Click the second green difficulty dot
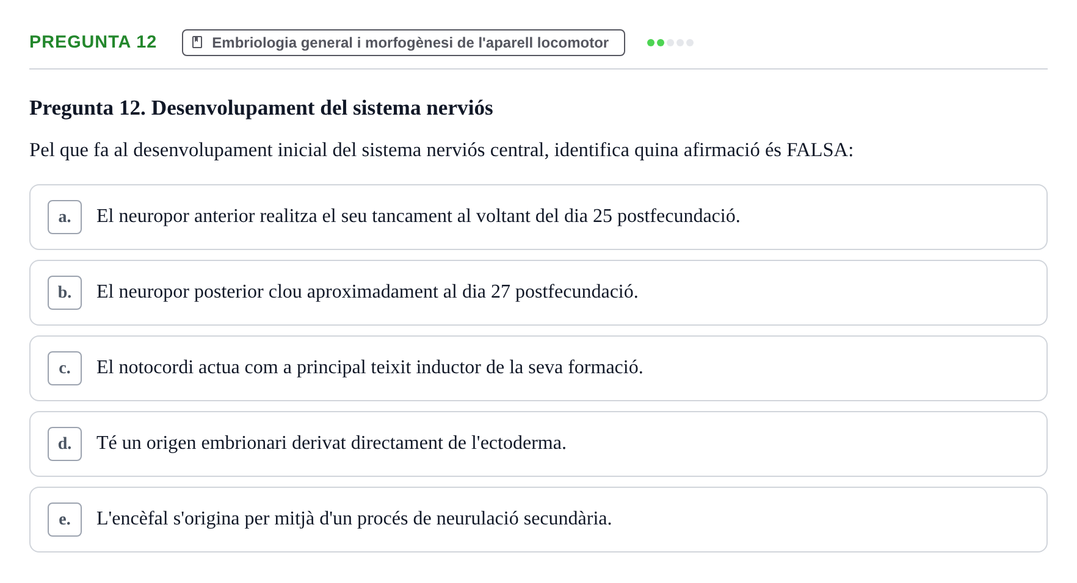This screenshot has width=1077, height=583. pos(661,43)
